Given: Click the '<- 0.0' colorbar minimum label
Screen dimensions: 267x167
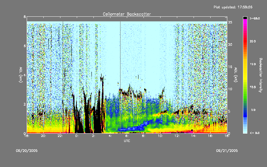Looking at the screenshot, I should (x=255, y=133).
